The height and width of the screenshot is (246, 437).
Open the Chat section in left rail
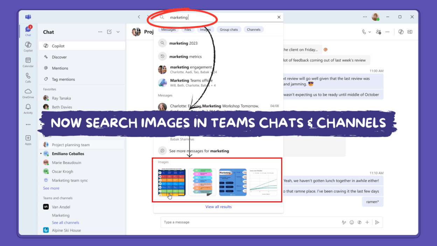pyautogui.click(x=28, y=31)
